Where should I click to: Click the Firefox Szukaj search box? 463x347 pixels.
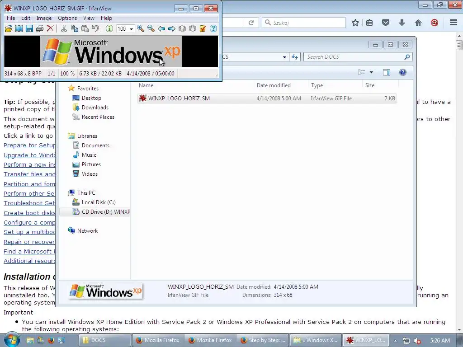click(304, 23)
